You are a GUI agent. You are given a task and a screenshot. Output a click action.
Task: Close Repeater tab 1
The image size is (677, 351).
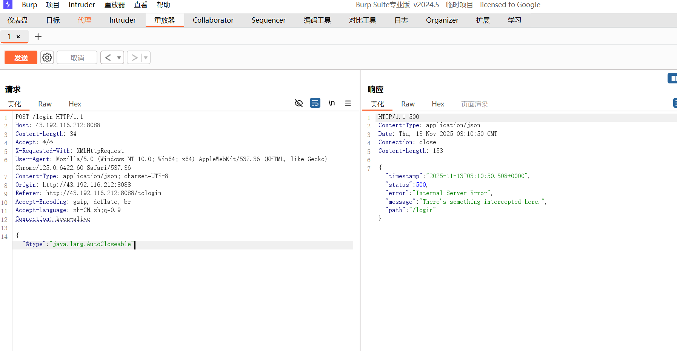coord(18,37)
